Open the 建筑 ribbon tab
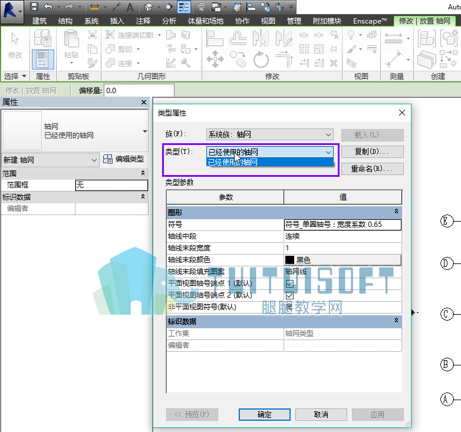 click(39, 21)
